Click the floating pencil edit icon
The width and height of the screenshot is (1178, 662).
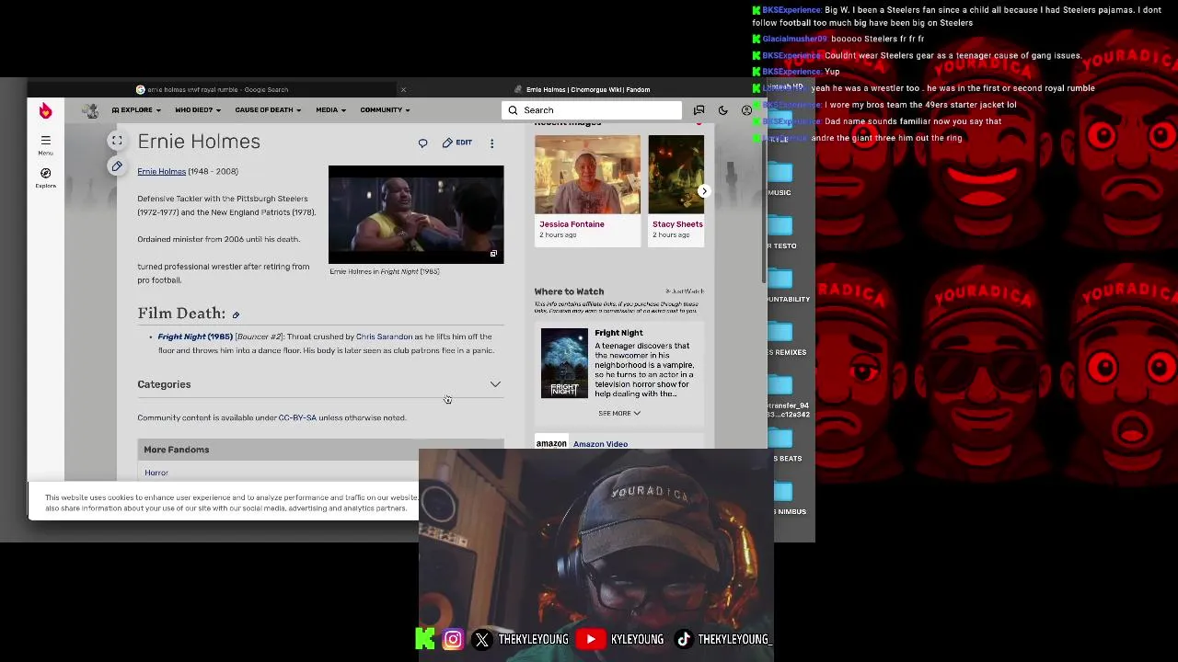point(117,166)
